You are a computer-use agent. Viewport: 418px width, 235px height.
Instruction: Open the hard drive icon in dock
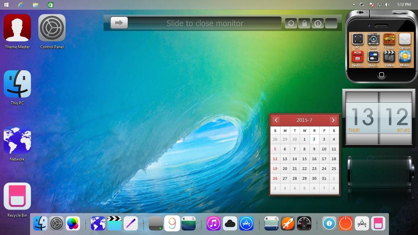tap(156, 224)
